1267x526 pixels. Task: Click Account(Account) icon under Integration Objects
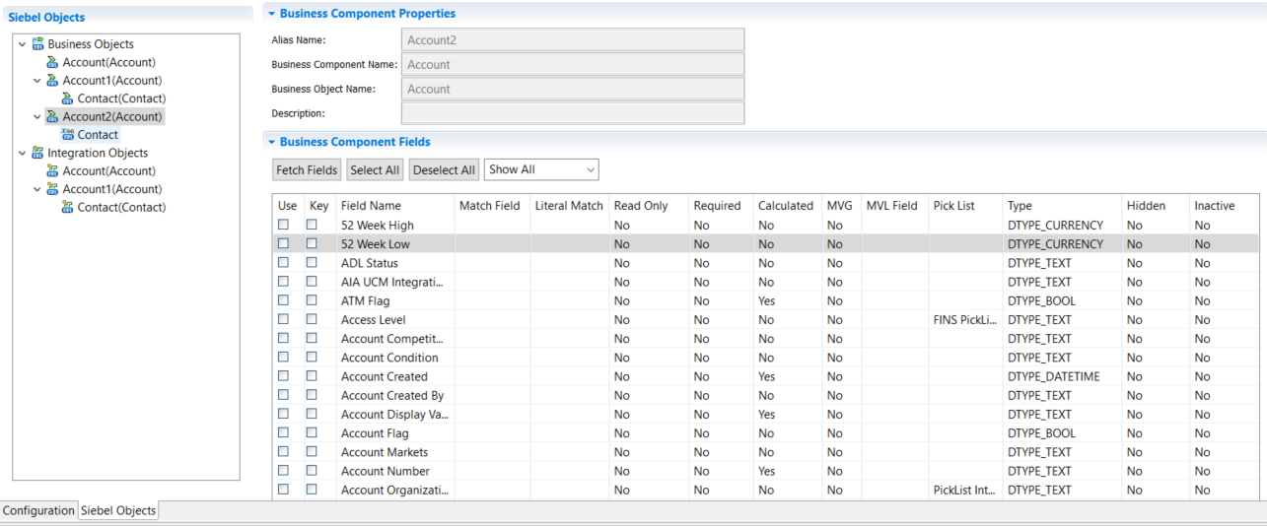tap(52, 171)
